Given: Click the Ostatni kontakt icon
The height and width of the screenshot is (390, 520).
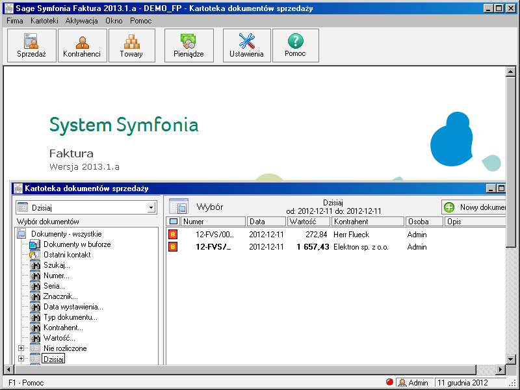Looking at the screenshot, I should click(35, 255).
